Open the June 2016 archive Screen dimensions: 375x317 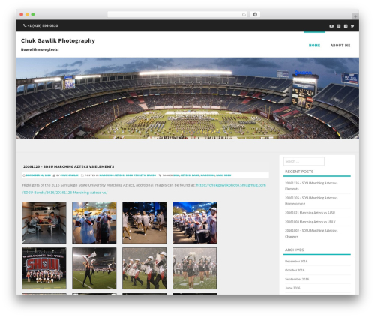[x=292, y=288]
